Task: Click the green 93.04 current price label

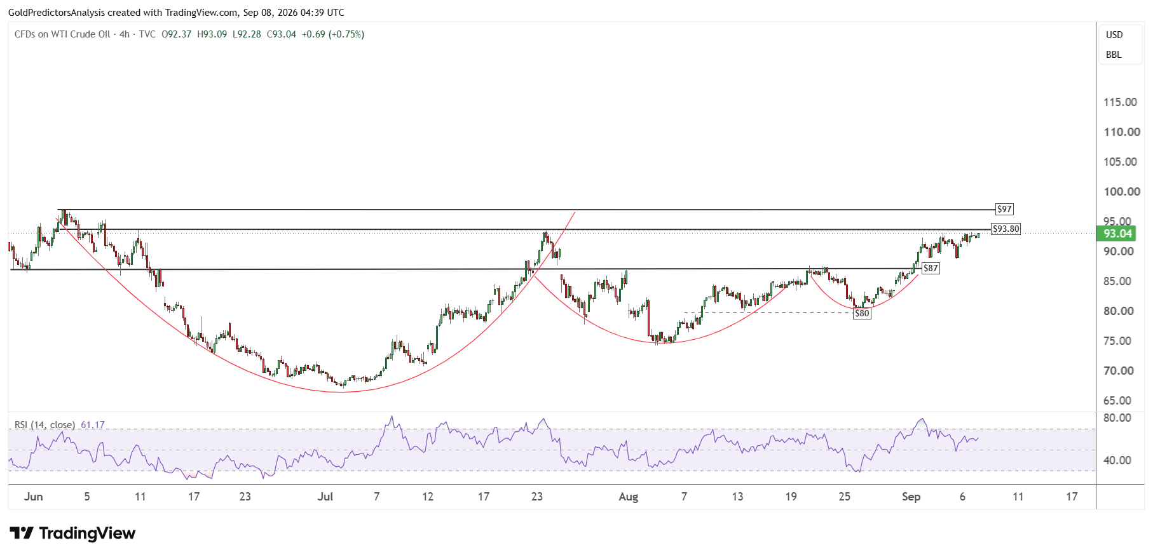Action: tap(1117, 233)
